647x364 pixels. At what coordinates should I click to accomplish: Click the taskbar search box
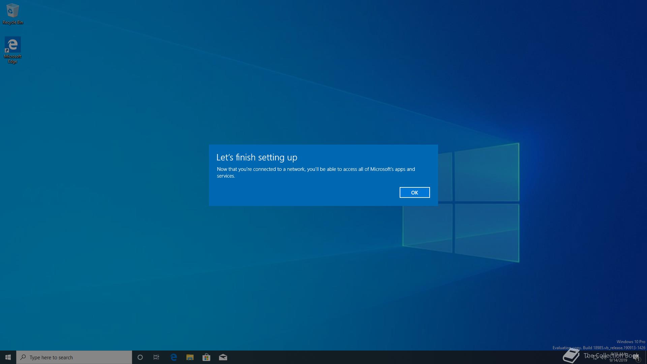[74, 357]
